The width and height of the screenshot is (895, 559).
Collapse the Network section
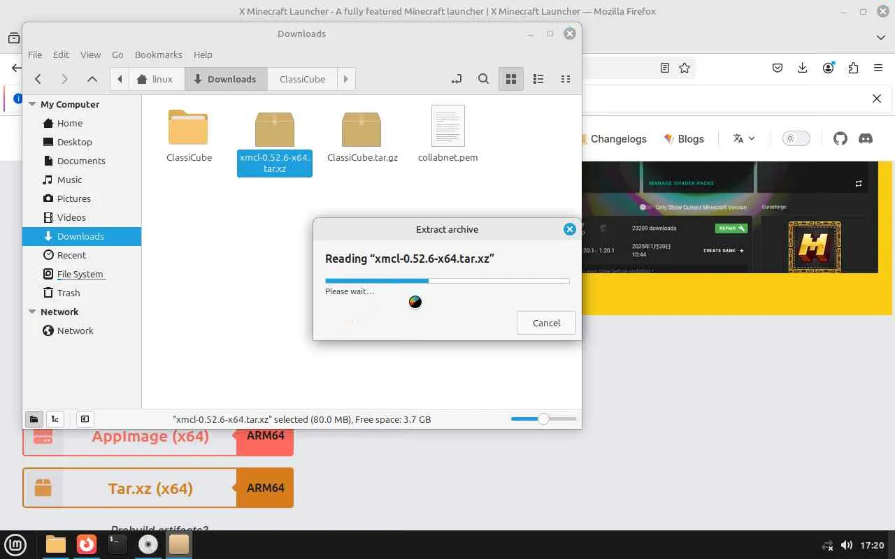(31, 312)
